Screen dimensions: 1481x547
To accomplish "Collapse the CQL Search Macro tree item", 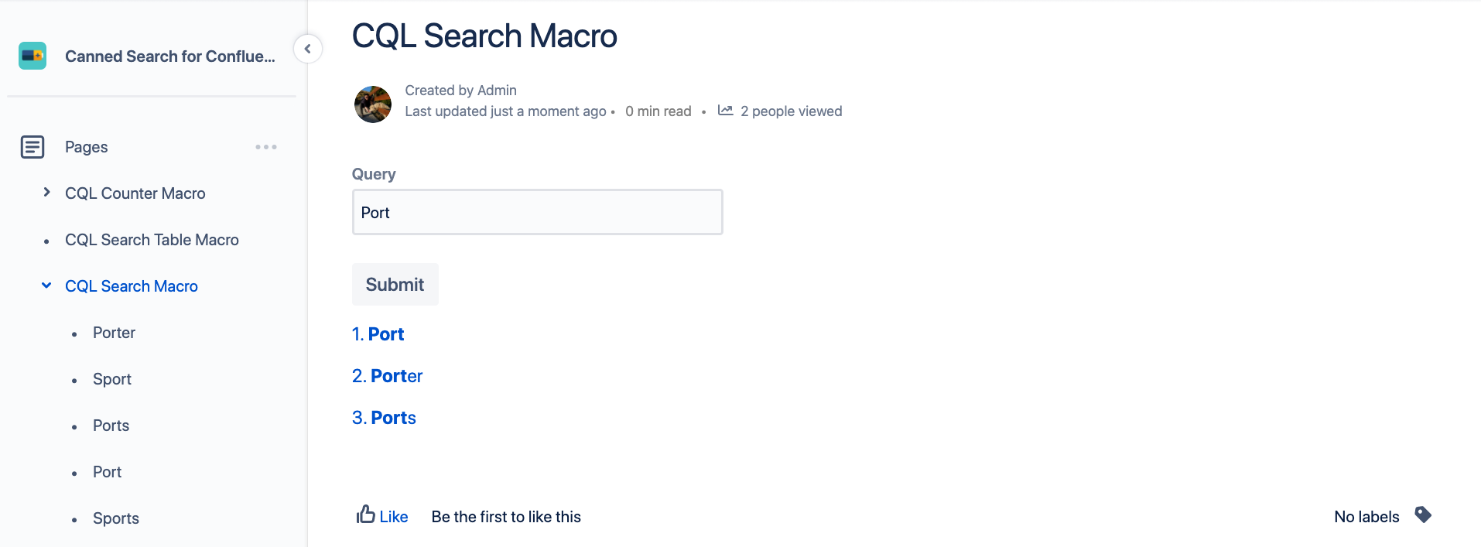I will [x=47, y=285].
